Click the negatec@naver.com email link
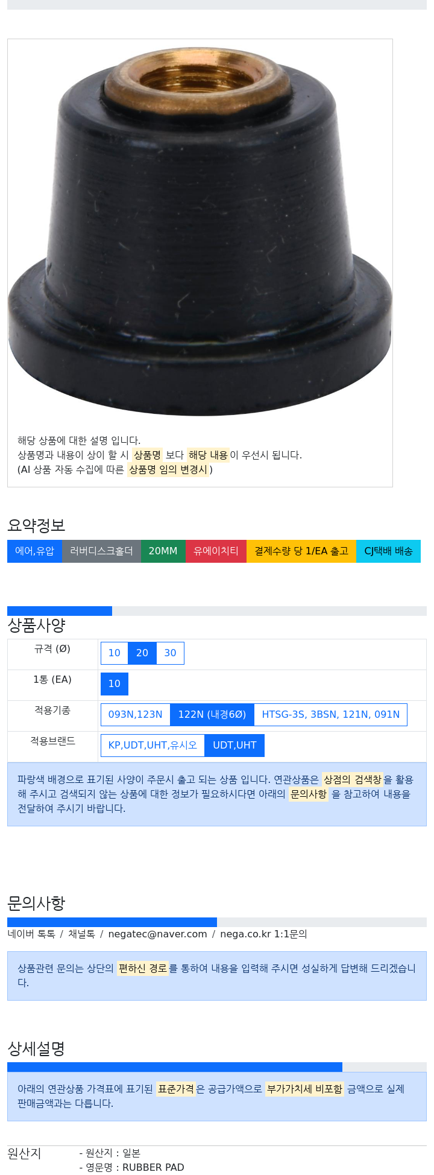This screenshot has width=434, height=1175. (157, 934)
